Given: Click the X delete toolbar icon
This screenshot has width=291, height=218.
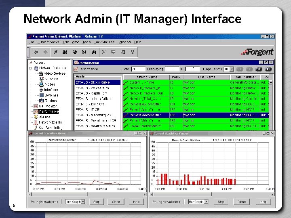Looking at the screenshot, I should click(x=104, y=52).
